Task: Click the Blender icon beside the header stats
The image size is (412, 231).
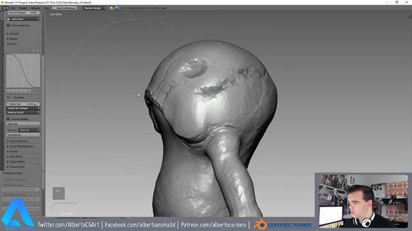Action: 116,8
